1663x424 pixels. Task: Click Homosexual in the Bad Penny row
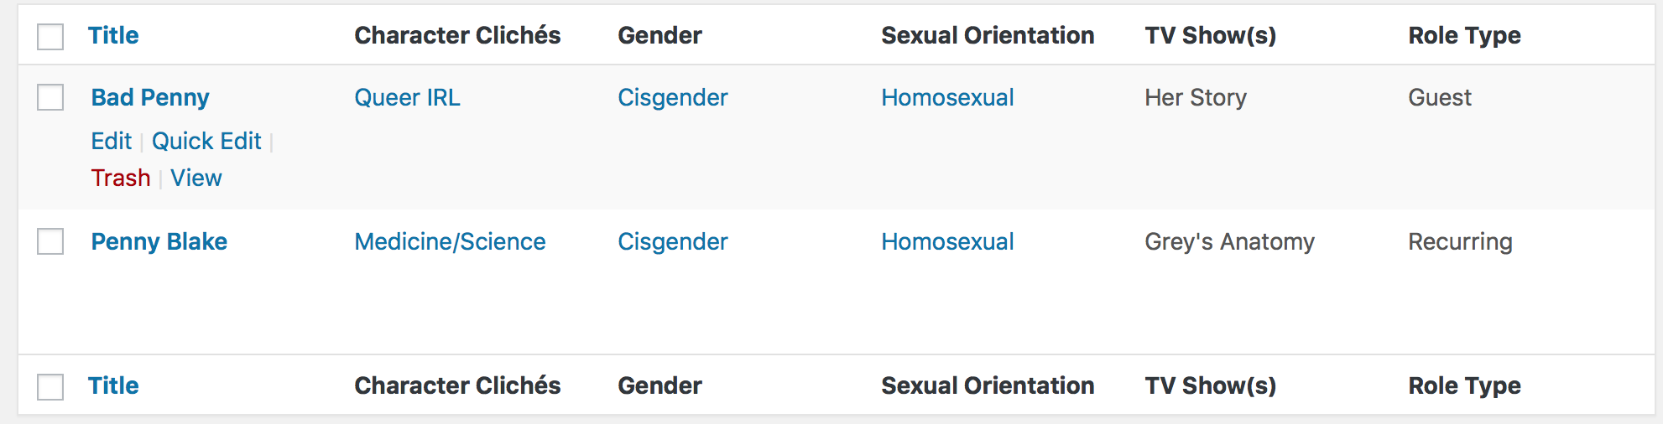pyautogui.click(x=947, y=98)
